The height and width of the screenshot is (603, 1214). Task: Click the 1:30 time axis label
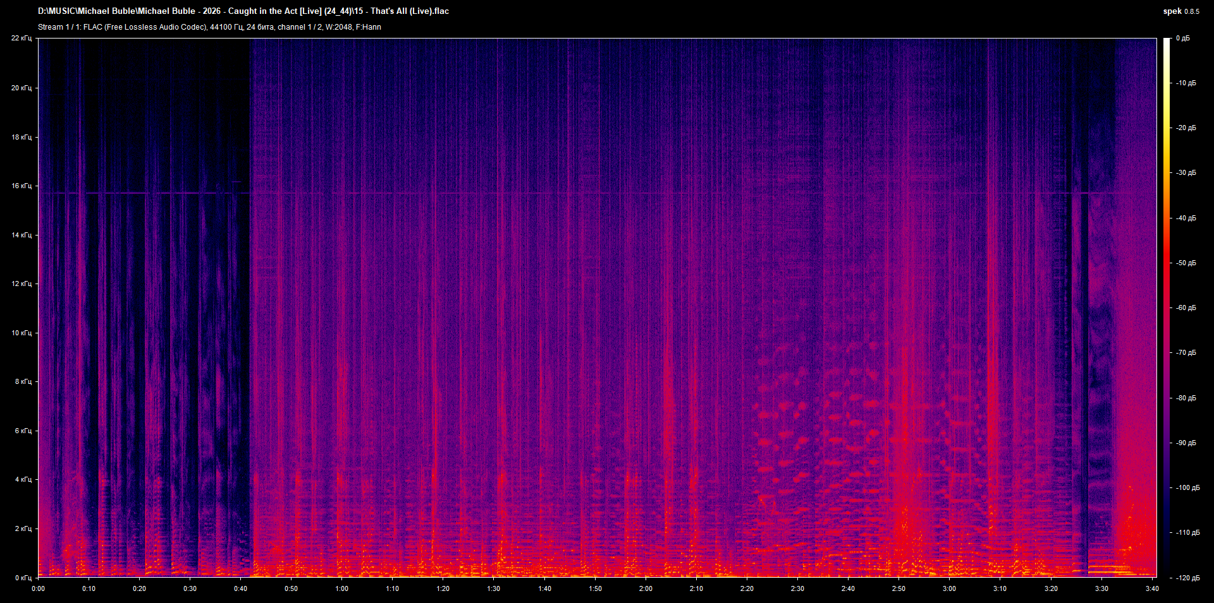click(x=494, y=588)
